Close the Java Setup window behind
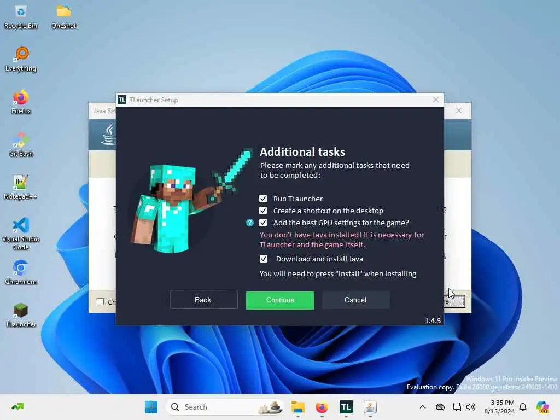This screenshot has width=560, height=420. (459, 110)
